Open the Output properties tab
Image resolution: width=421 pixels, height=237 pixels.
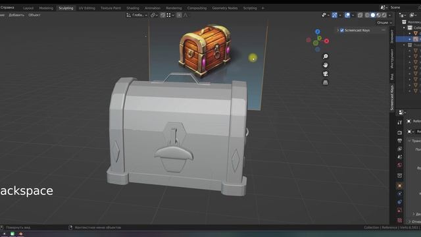399,140
